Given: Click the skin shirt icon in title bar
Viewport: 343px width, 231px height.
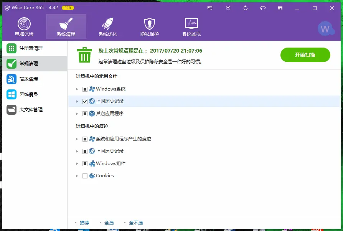Looking at the screenshot, I should tap(263, 8).
